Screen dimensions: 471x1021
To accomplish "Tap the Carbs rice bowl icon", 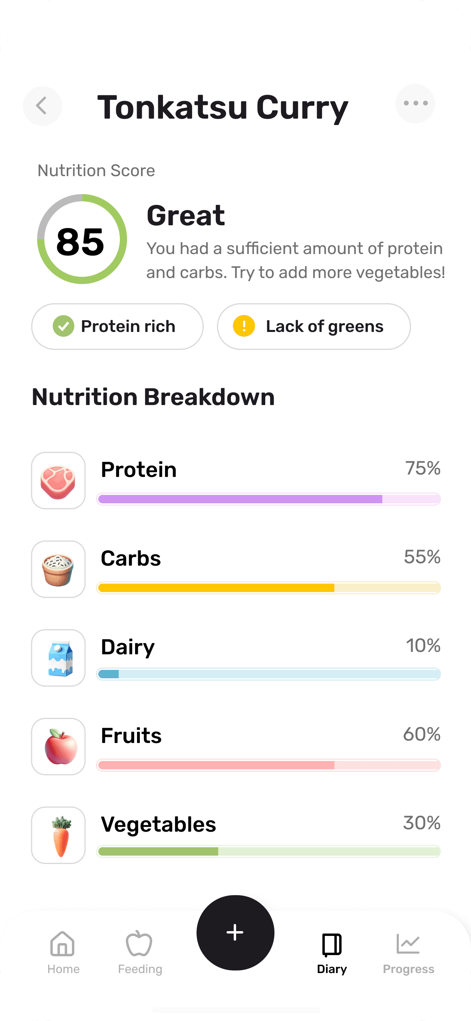I will (x=58, y=569).
